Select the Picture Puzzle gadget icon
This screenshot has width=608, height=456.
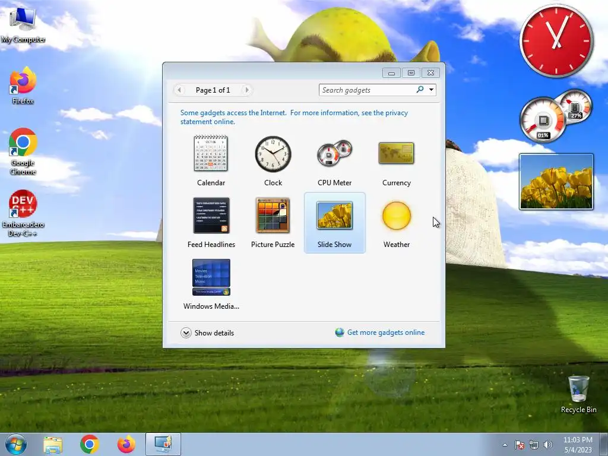[273, 215]
